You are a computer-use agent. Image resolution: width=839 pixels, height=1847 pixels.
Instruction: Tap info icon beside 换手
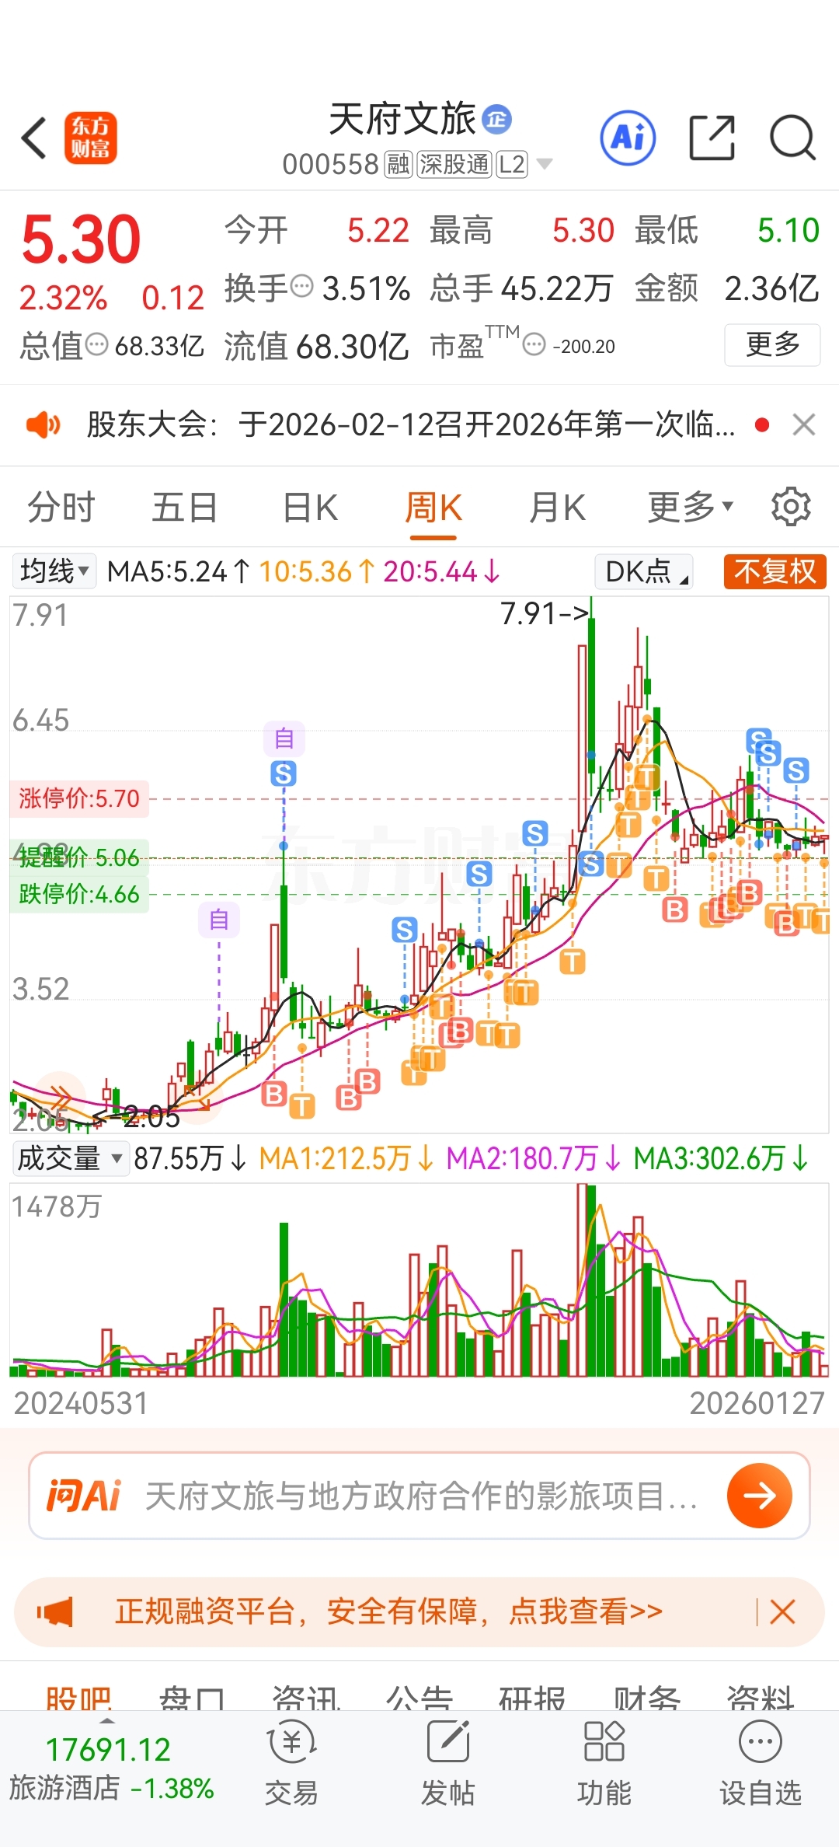(301, 287)
